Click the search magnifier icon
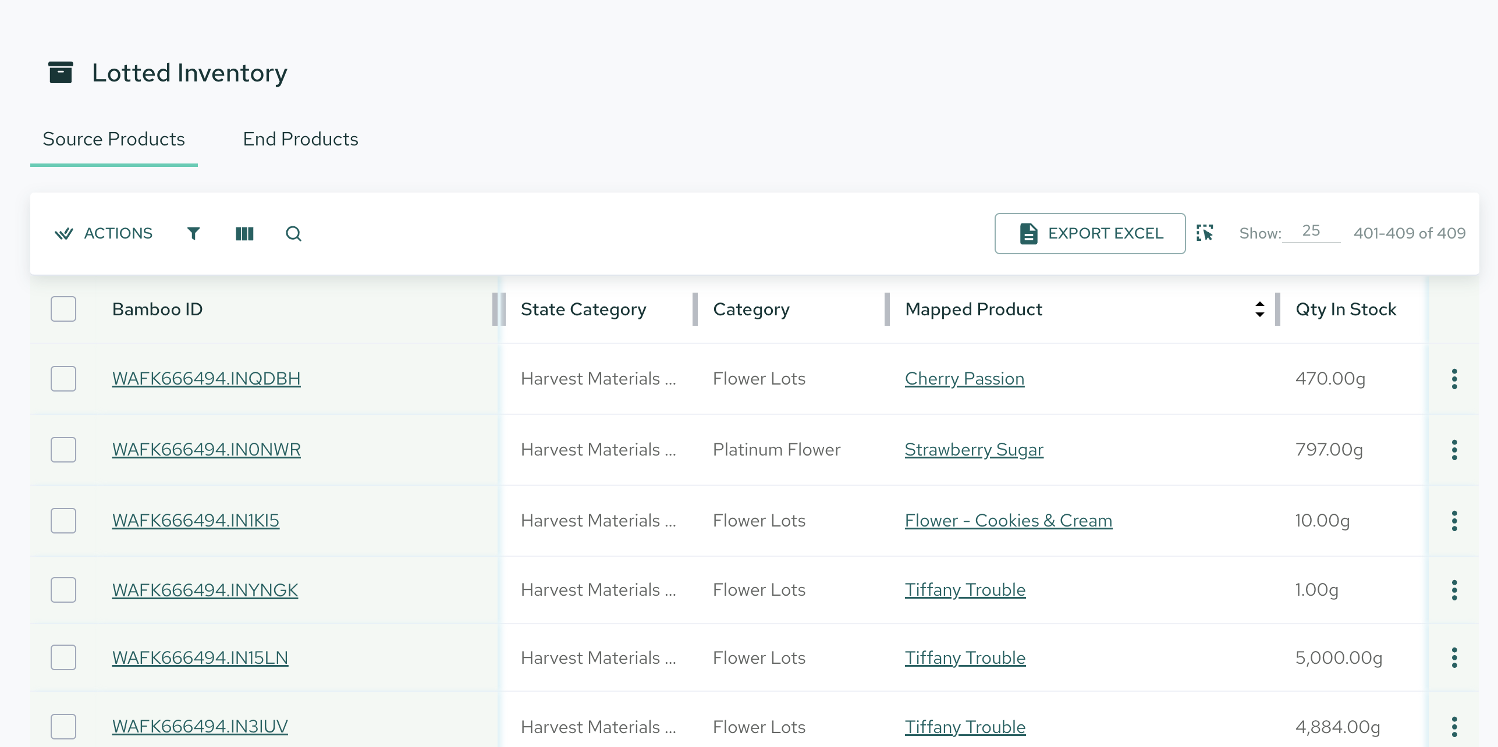The width and height of the screenshot is (1498, 747). (x=293, y=233)
